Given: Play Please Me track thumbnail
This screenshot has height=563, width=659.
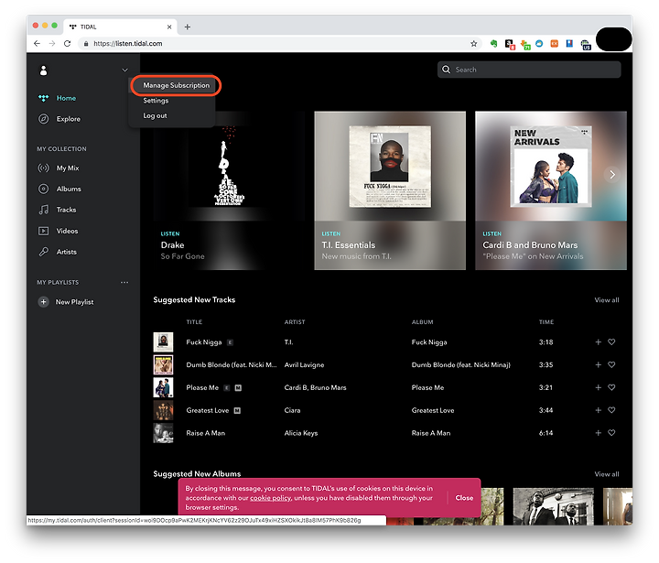Looking at the screenshot, I should pyautogui.click(x=163, y=387).
